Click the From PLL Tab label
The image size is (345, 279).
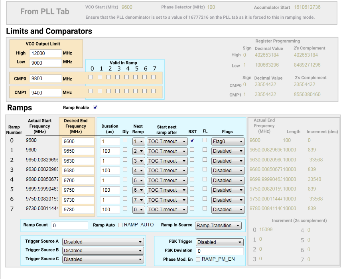pyautogui.click(x=45, y=12)
